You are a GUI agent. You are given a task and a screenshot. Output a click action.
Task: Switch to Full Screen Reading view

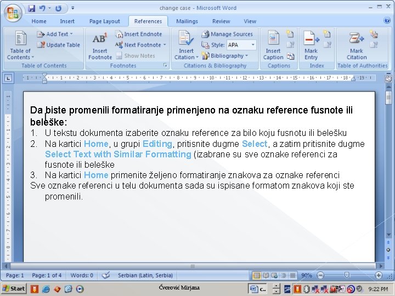(266, 275)
